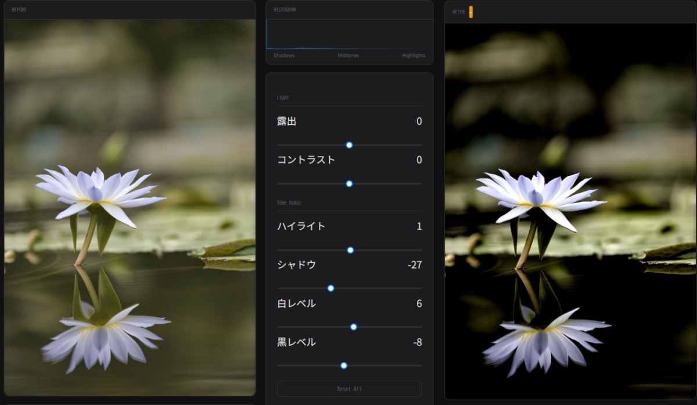Click the シャドウ value of -27
The image size is (697, 405).
415,265
